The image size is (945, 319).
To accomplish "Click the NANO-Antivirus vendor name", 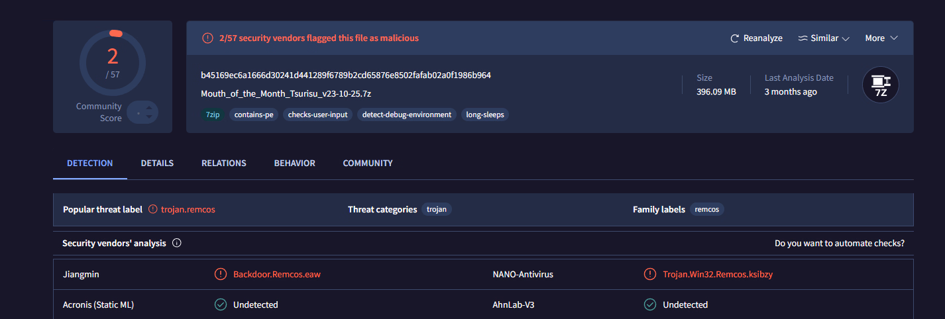I will tap(523, 274).
